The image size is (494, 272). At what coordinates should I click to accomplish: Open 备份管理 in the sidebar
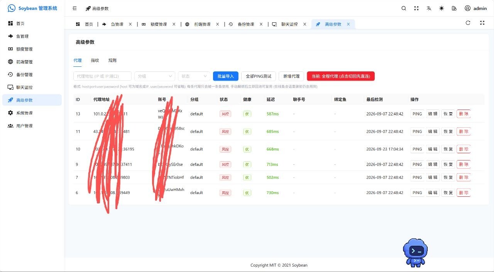(32, 74)
